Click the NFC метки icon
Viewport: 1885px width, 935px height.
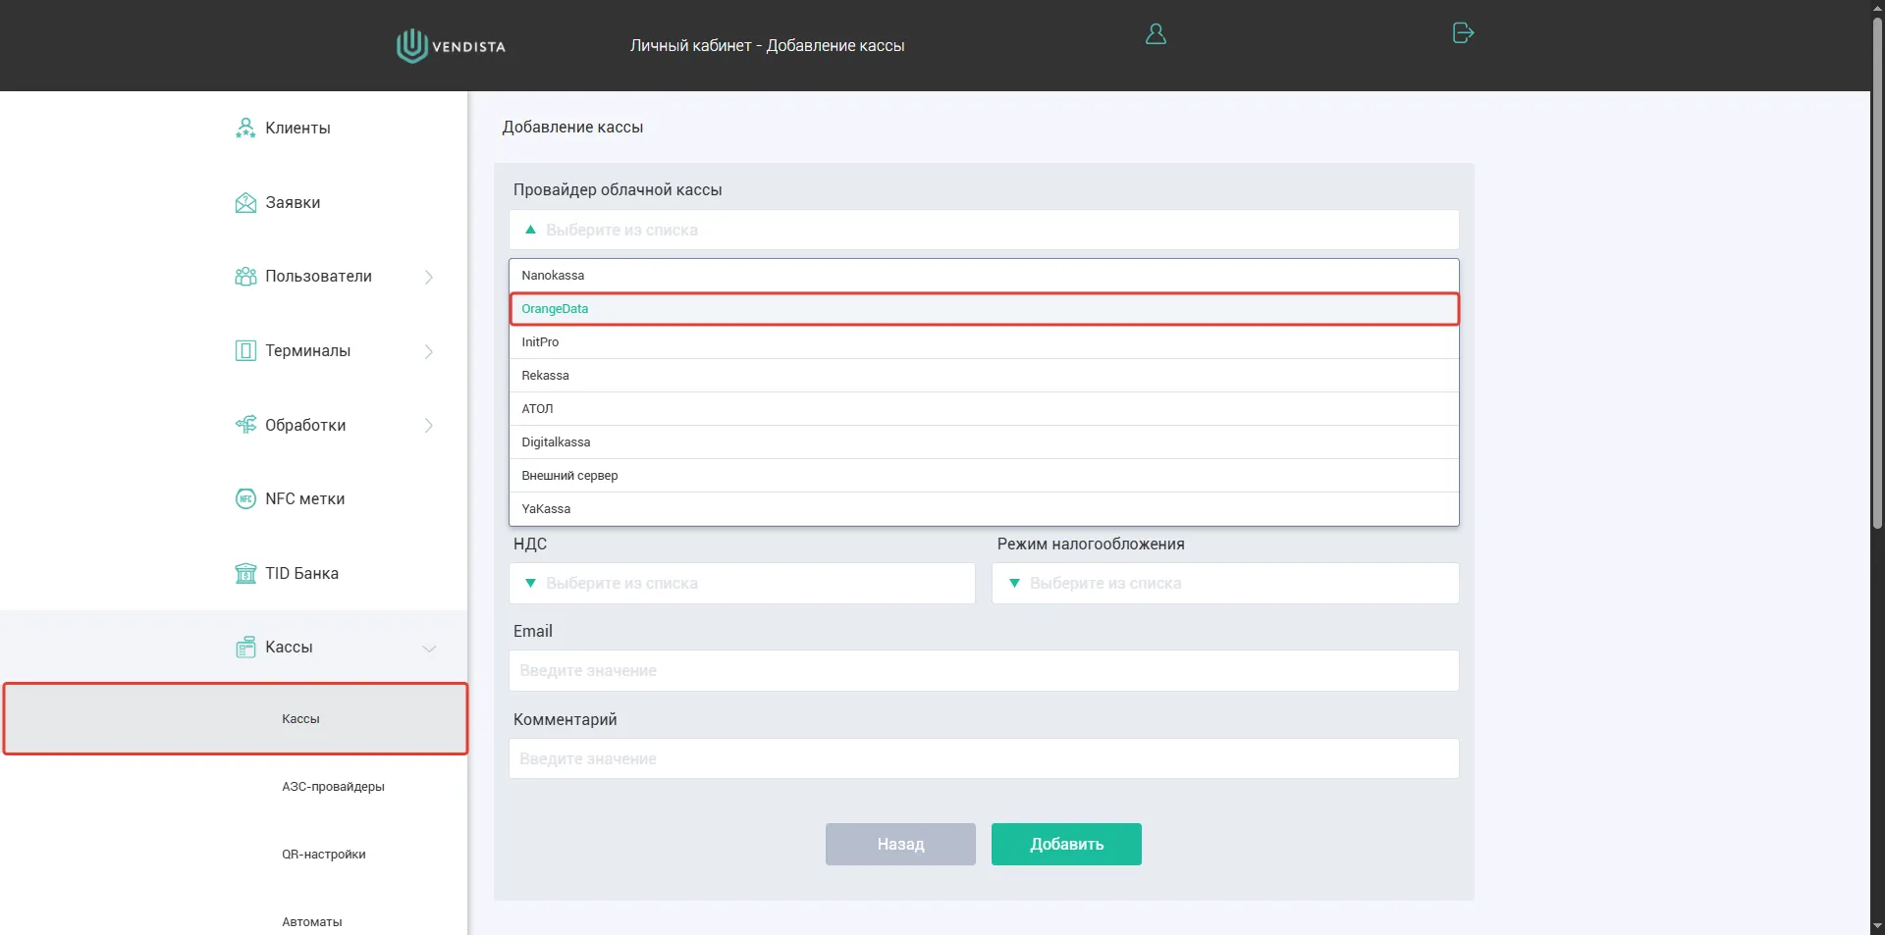tap(245, 499)
